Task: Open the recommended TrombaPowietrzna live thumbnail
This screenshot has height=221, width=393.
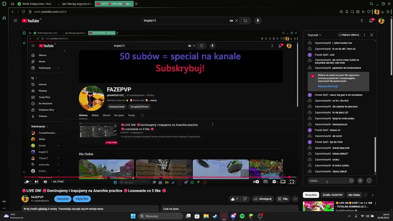Action: tap(318, 206)
